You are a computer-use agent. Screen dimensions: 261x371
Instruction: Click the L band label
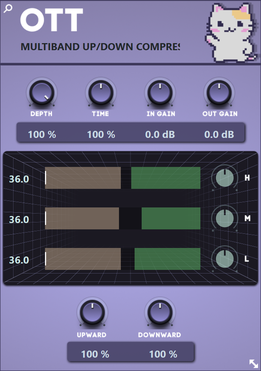(246, 259)
